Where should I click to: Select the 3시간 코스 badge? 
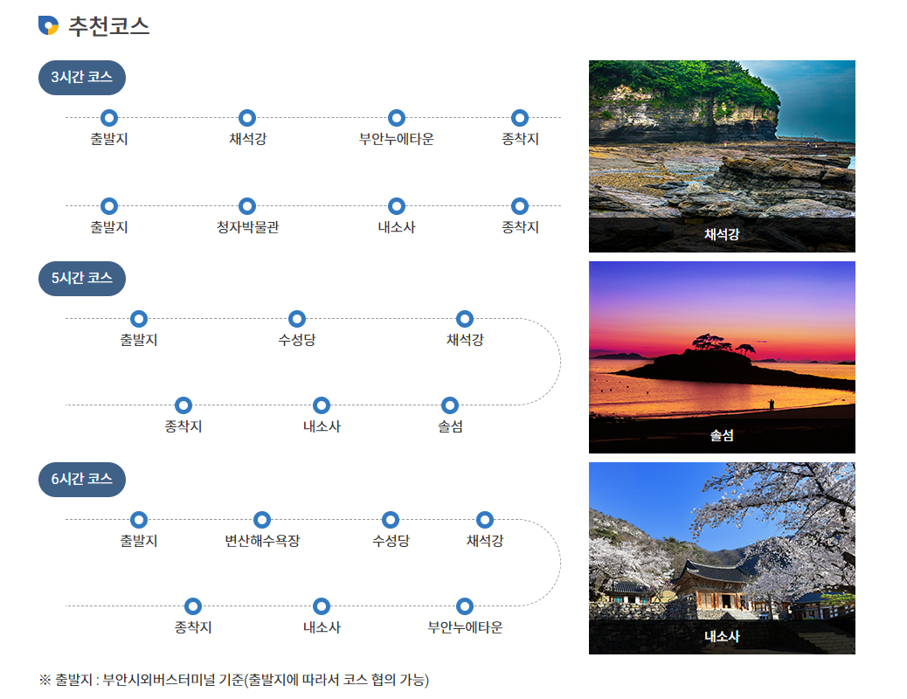[82, 78]
